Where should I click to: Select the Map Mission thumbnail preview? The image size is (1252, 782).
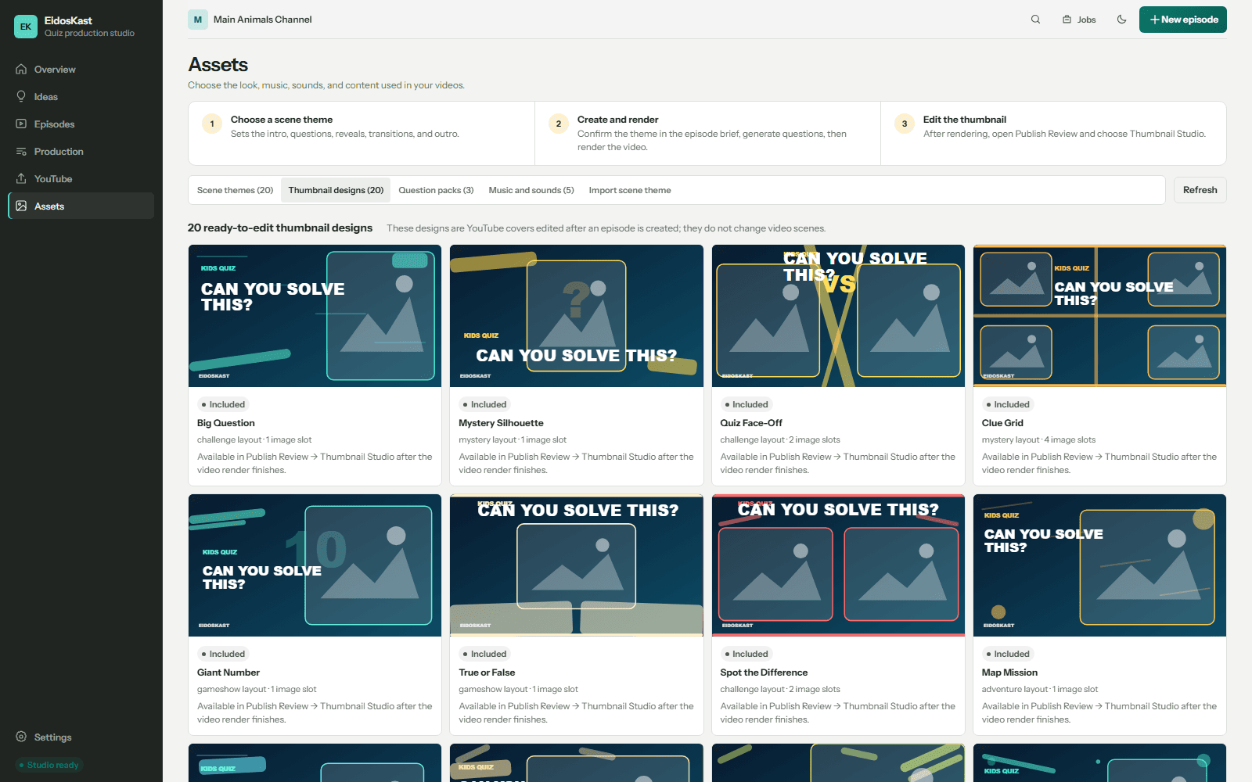tap(1099, 565)
